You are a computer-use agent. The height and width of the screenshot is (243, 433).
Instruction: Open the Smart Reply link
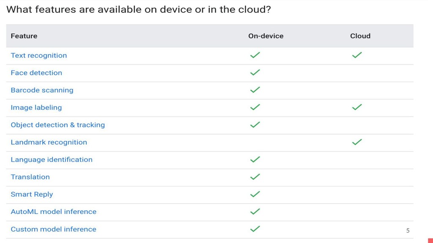click(x=32, y=194)
